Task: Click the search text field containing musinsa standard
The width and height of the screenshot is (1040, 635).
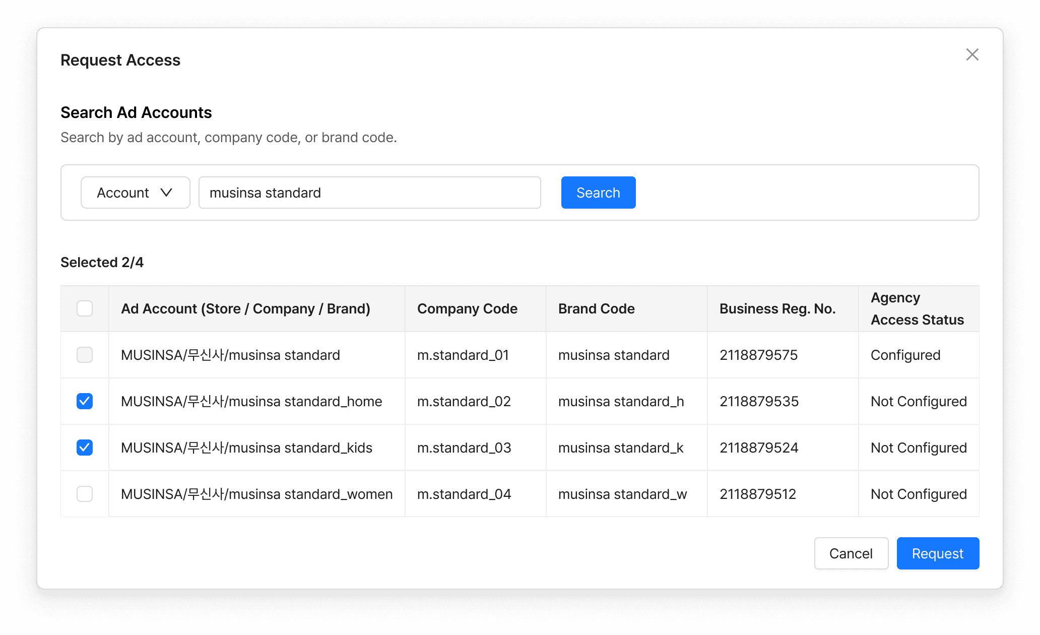Action: tap(370, 193)
